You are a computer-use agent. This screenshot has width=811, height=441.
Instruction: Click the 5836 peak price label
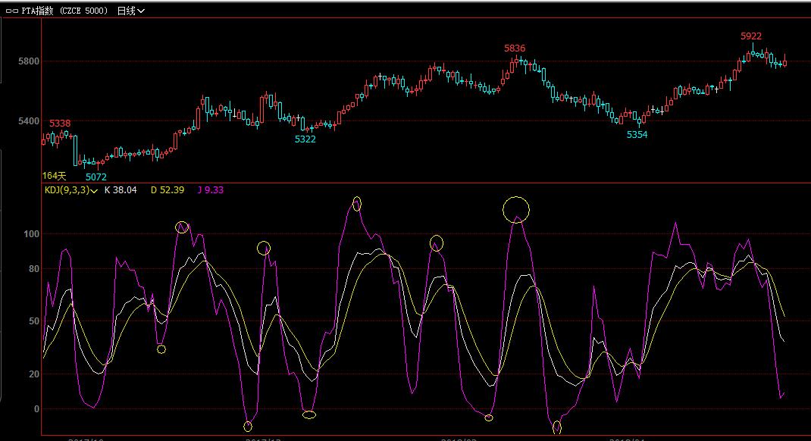(x=515, y=48)
